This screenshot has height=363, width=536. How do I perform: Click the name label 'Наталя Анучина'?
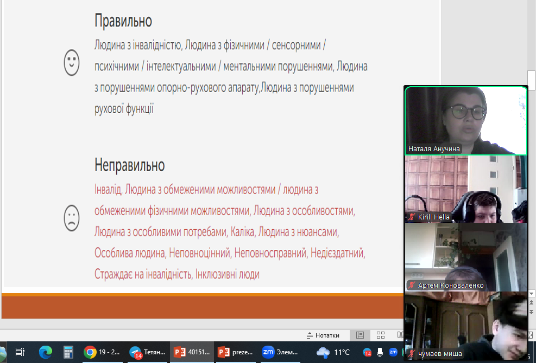point(434,149)
